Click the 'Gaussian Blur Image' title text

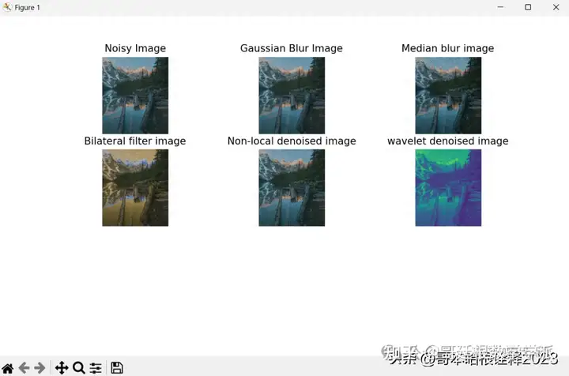(x=292, y=48)
